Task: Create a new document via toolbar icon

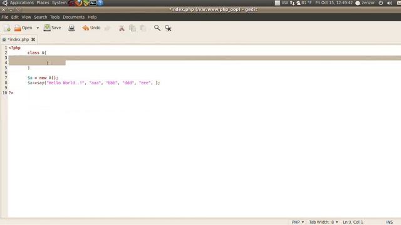Action: pos(7,27)
